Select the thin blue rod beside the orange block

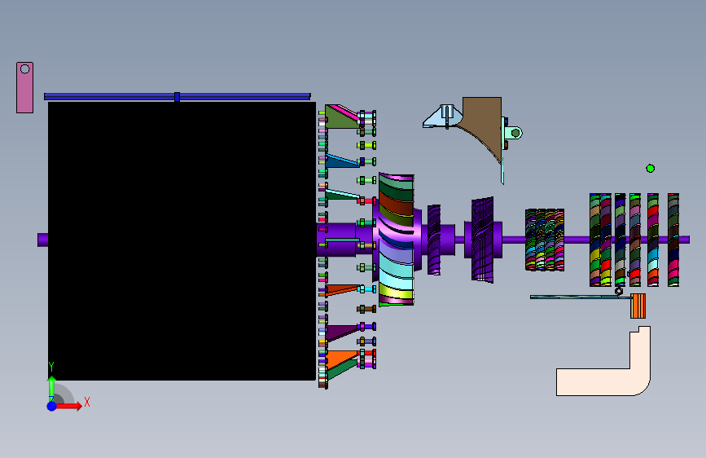click(581, 297)
